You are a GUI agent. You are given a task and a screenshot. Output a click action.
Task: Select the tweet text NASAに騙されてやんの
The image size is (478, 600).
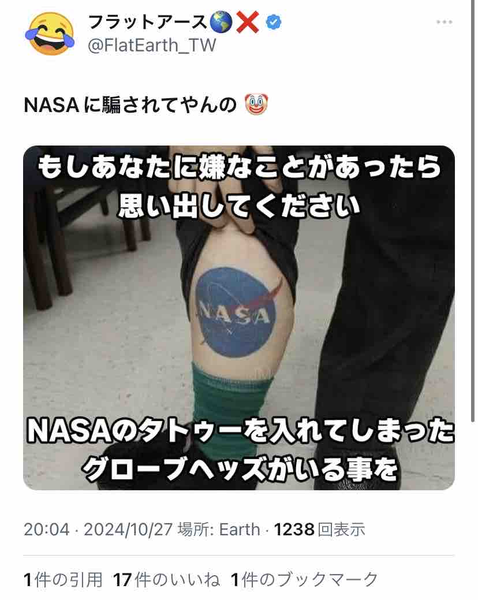[x=130, y=105]
